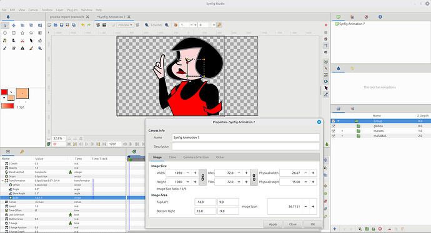Toggle visibility checkbox of globos layer

pyautogui.click(x=334, y=126)
